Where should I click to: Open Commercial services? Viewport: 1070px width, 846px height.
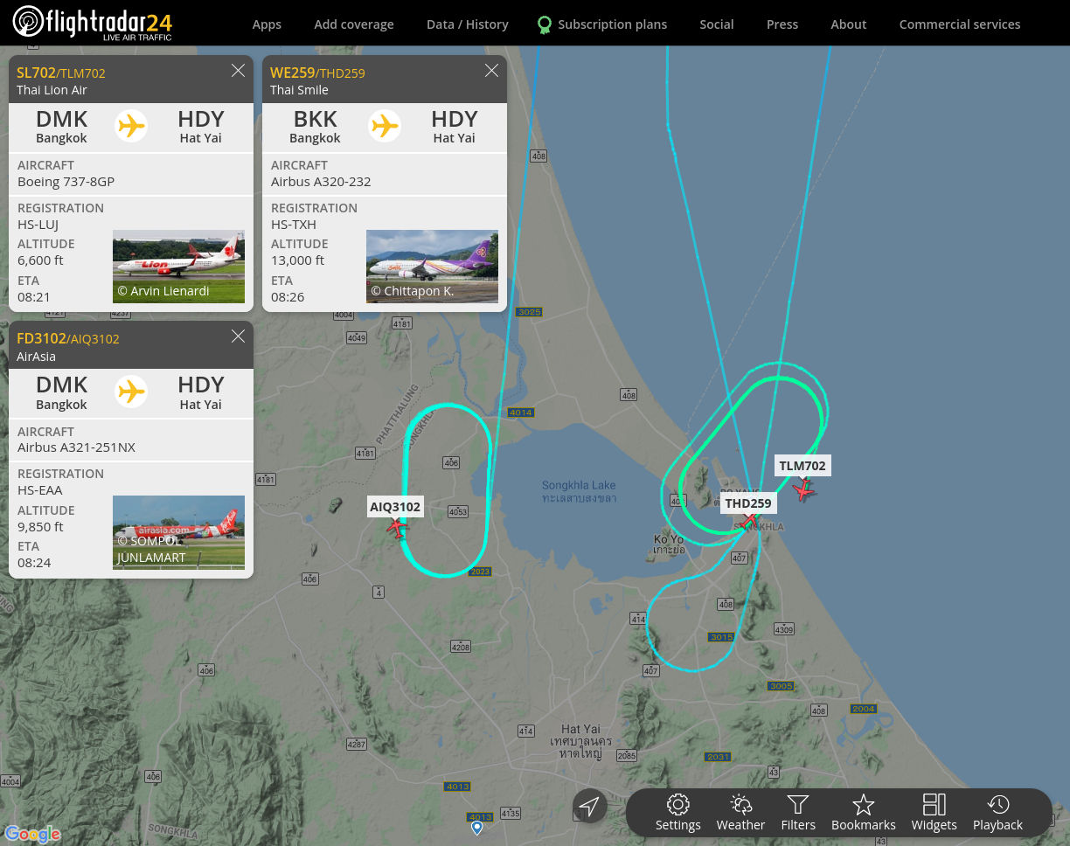[960, 24]
